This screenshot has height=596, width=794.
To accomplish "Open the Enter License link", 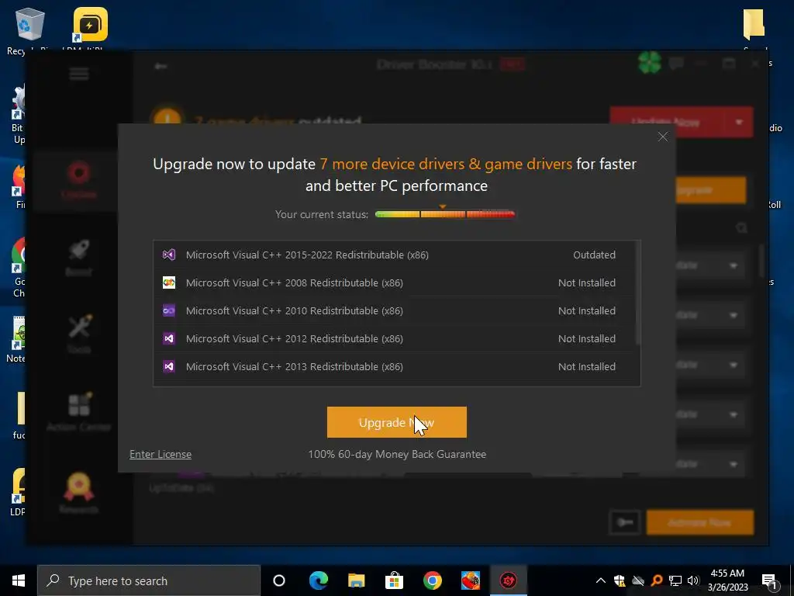I will (x=161, y=454).
